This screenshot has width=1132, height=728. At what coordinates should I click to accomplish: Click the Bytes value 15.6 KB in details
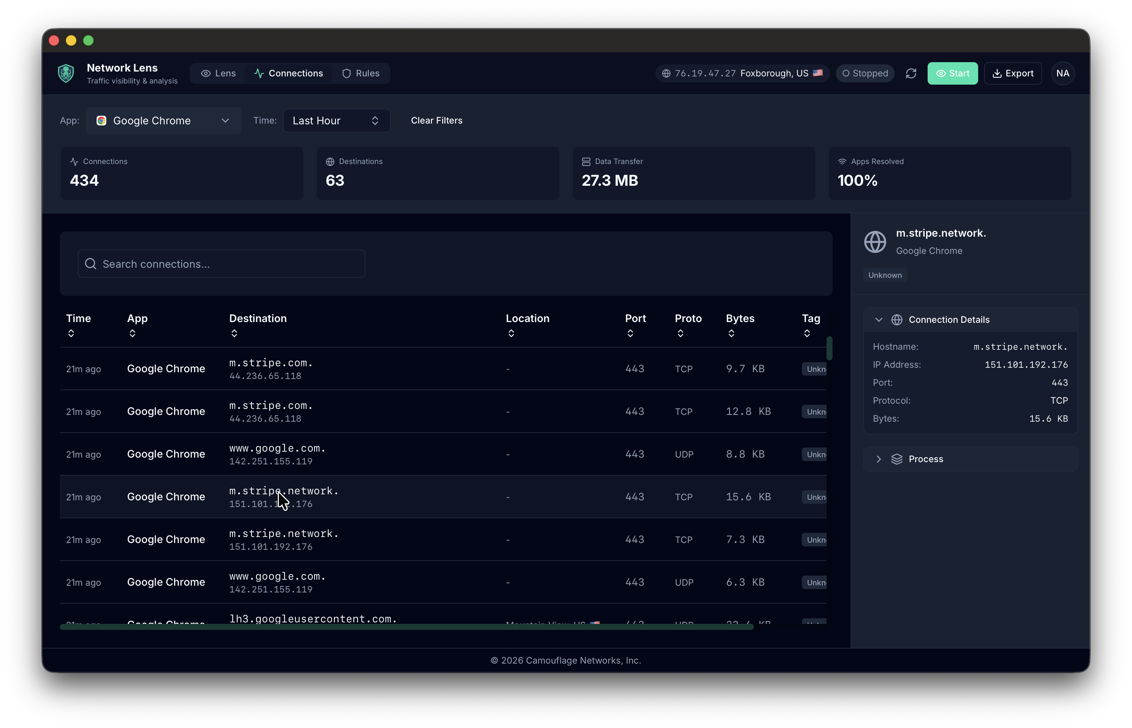1049,418
